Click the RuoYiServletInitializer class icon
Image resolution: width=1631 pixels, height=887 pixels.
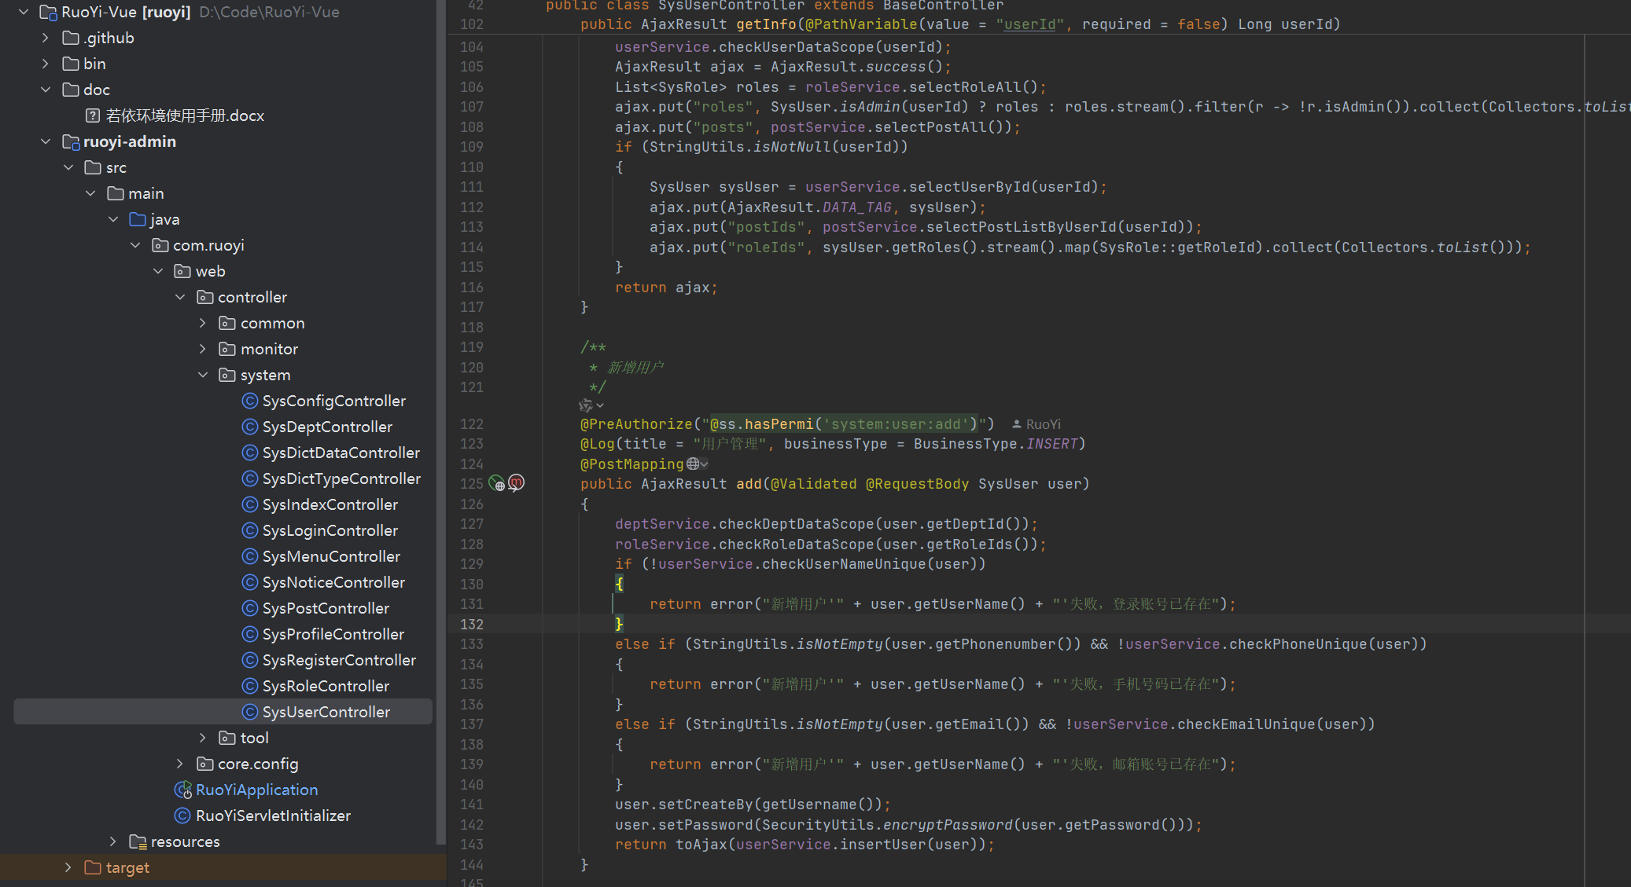(x=182, y=816)
